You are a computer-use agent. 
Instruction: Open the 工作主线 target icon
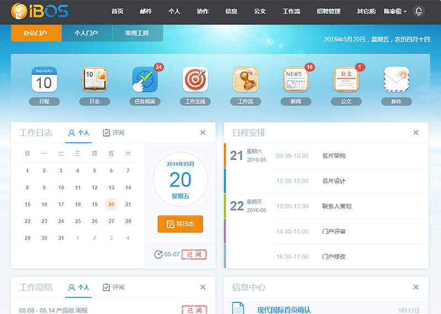coord(195,80)
